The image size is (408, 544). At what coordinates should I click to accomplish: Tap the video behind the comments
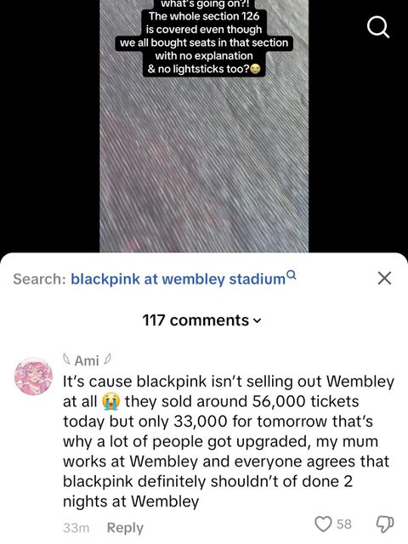(204, 163)
